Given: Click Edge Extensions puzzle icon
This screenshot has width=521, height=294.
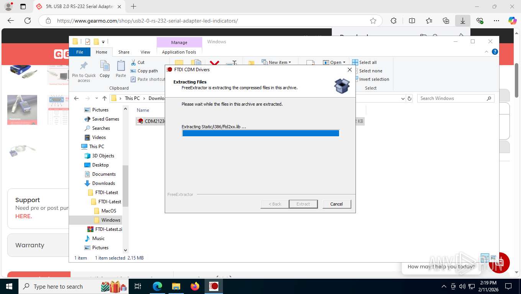Looking at the screenshot, I should [393, 21].
